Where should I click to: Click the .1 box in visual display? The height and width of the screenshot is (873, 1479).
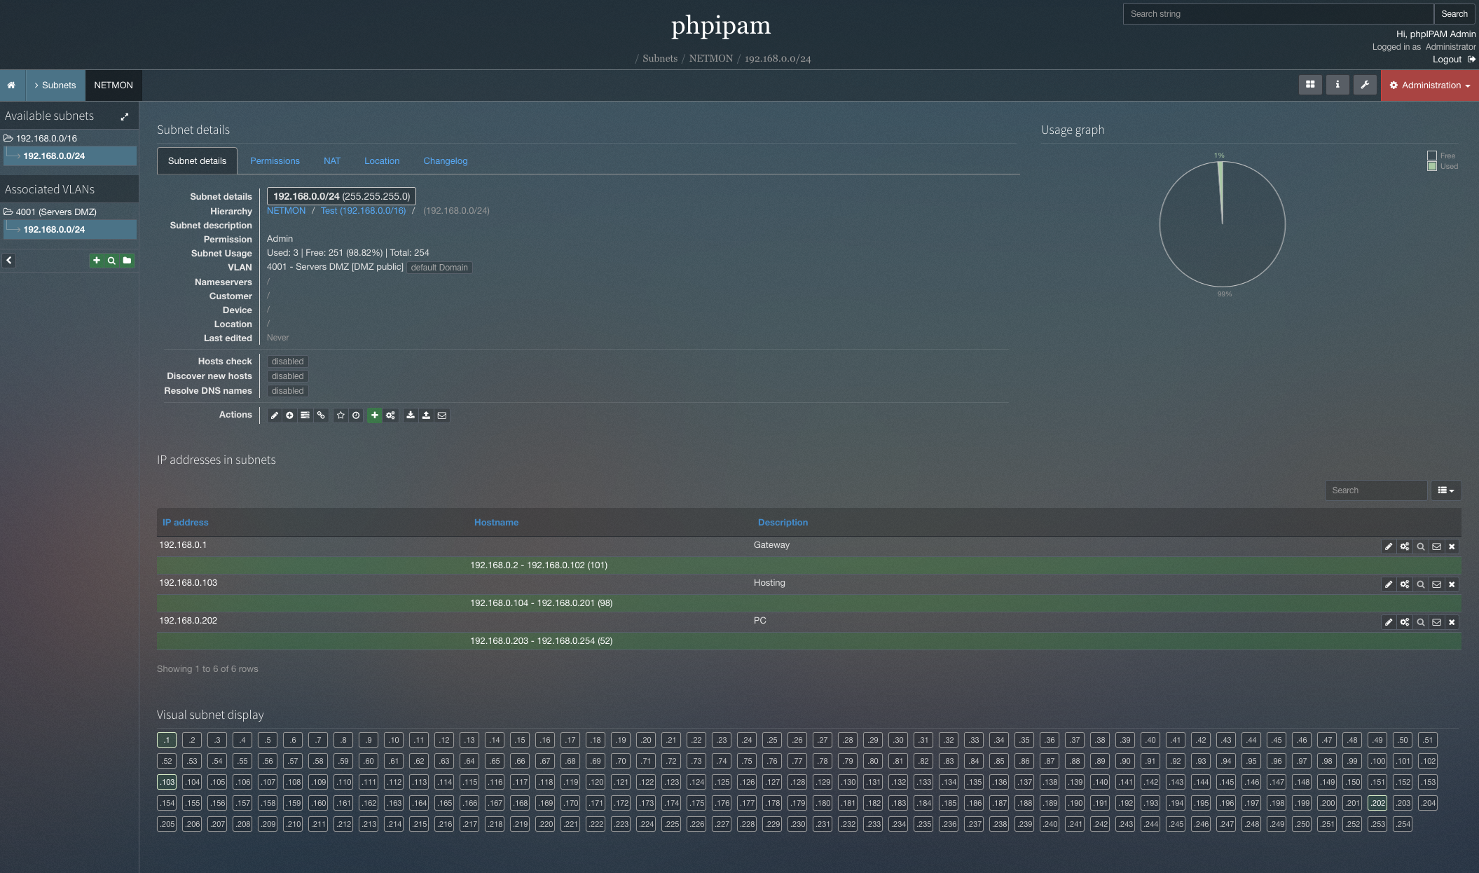tap(167, 740)
